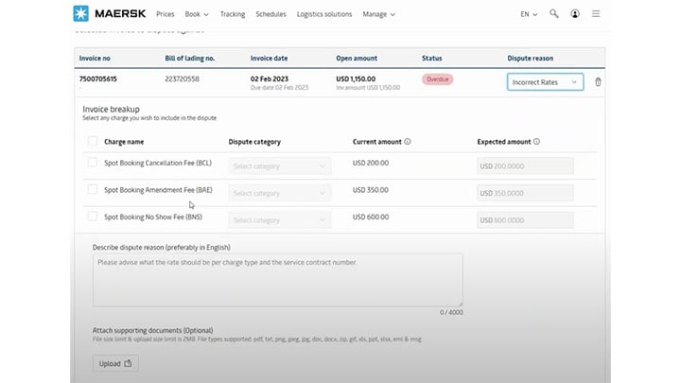The width and height of the screenshot is (681, 383).
Task: Open the Incorrect Rates dispute reason dropdown
Action: coord(545,82)
